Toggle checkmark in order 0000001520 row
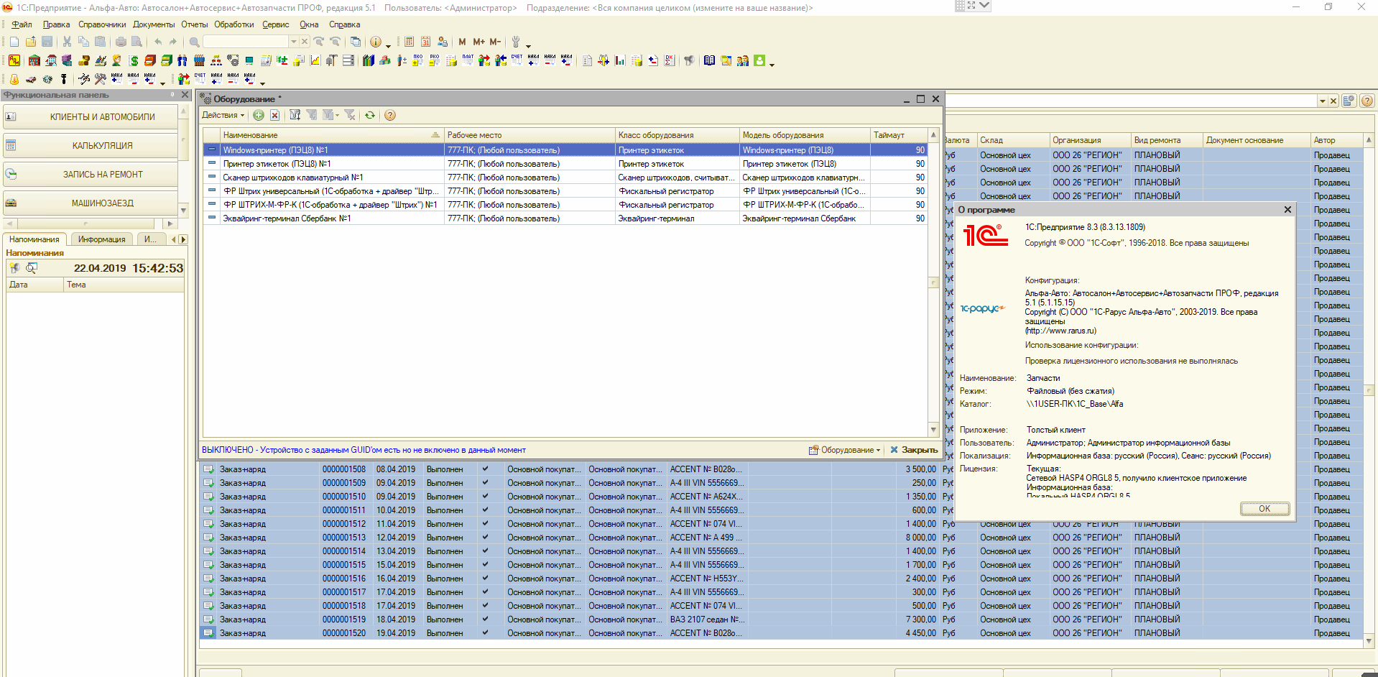 tap(485, 633)
